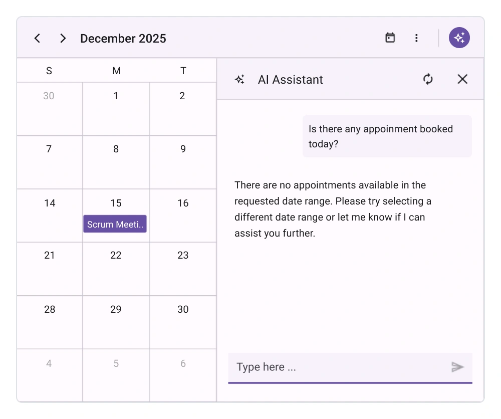The width and height of the screenshot is (501, 419).
Task: Navigate to the previous month
Action: click(37, 38)
